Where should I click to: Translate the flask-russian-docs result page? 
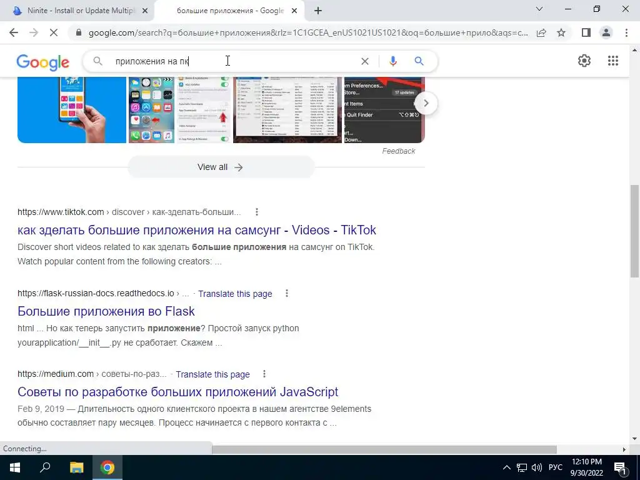(235, 294)
